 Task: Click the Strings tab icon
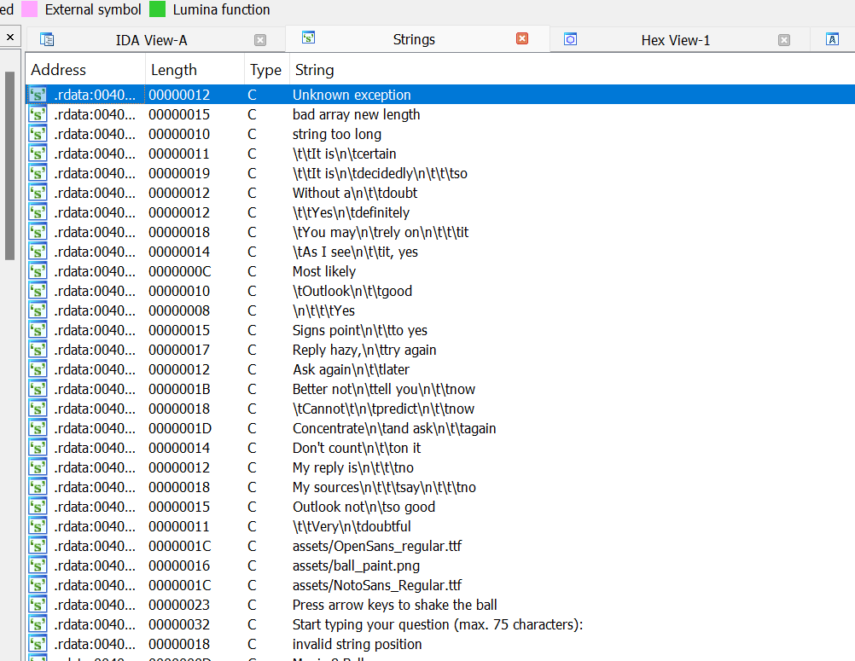[309, 38]
